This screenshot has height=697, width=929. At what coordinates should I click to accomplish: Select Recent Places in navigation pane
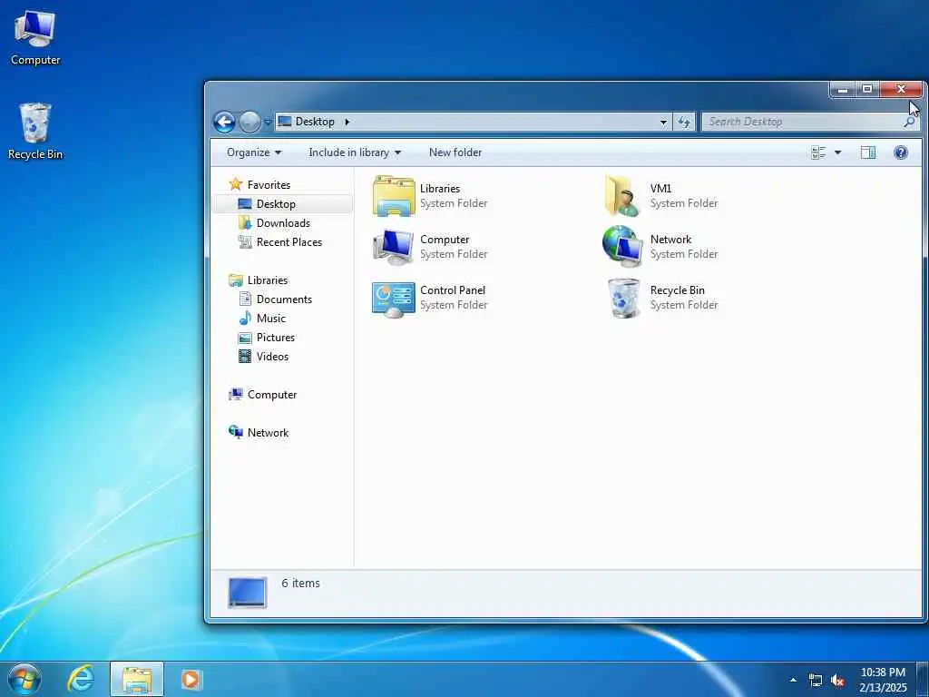click(x=289, y=241)
